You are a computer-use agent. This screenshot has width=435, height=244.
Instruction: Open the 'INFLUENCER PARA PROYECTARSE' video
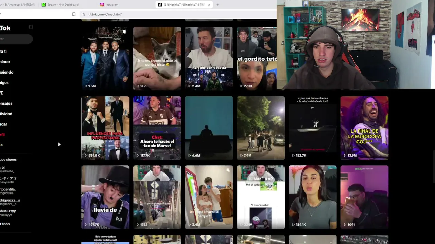pyautogui.click(x=105, y=128)
